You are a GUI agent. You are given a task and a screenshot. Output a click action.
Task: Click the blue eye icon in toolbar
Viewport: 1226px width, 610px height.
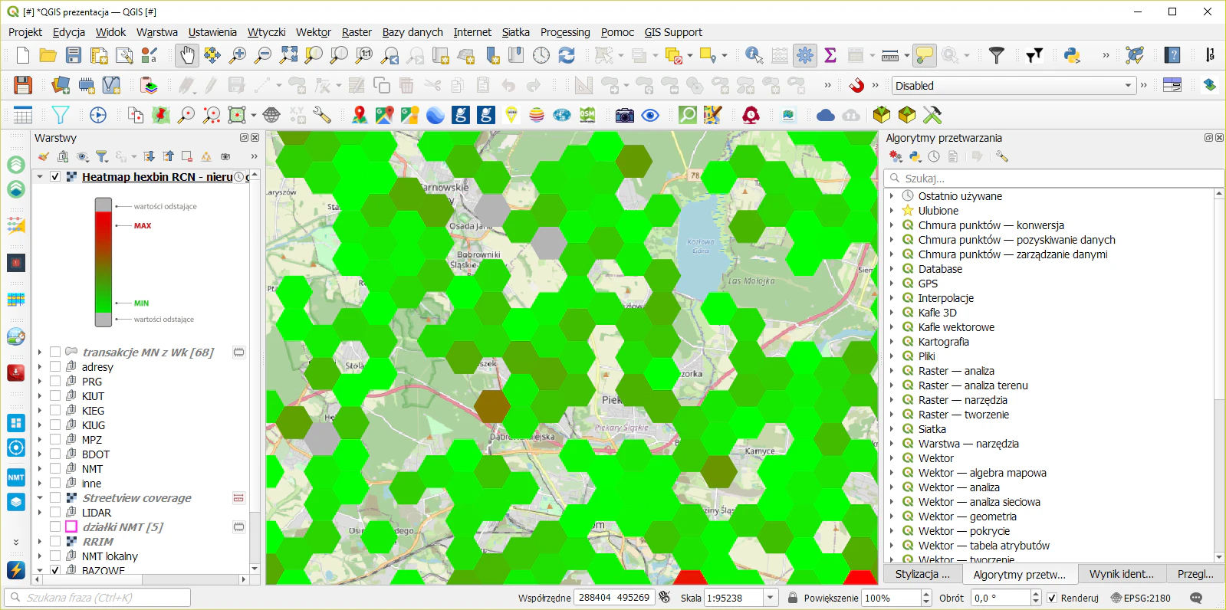(x=650, y=115)
